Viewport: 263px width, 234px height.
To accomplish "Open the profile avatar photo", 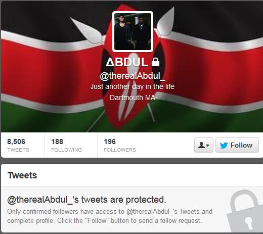I will (x=133, y=31).
